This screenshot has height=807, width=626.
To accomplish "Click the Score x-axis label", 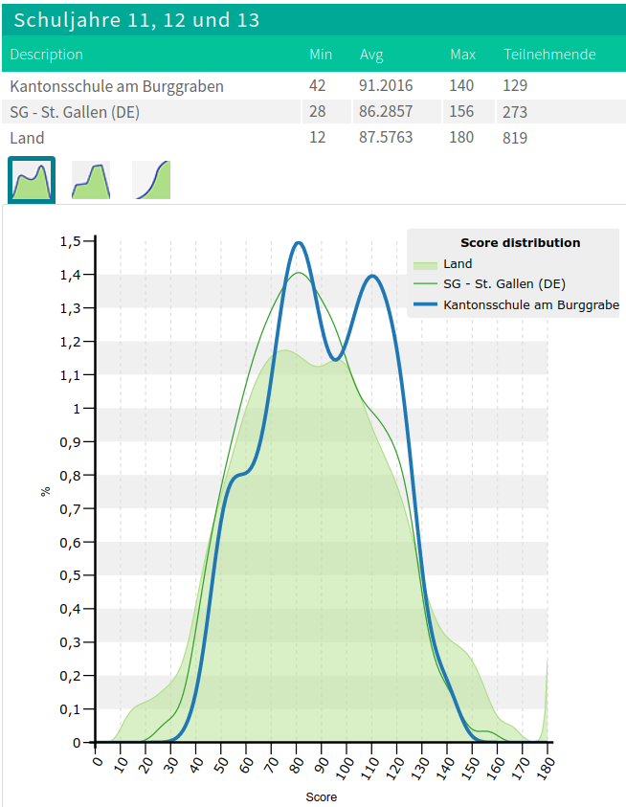I will pyautogui.click(x=322, y=796).
